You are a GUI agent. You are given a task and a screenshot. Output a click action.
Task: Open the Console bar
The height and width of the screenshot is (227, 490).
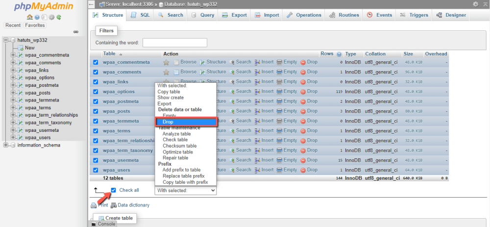pyautogui.click(x=103, y=224)
